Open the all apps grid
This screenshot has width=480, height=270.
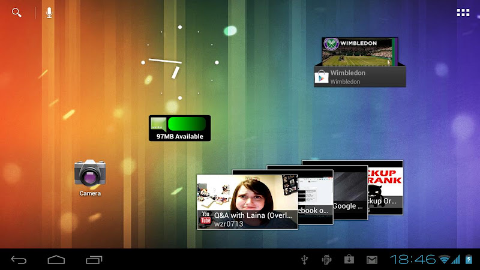tap(463, 13)
